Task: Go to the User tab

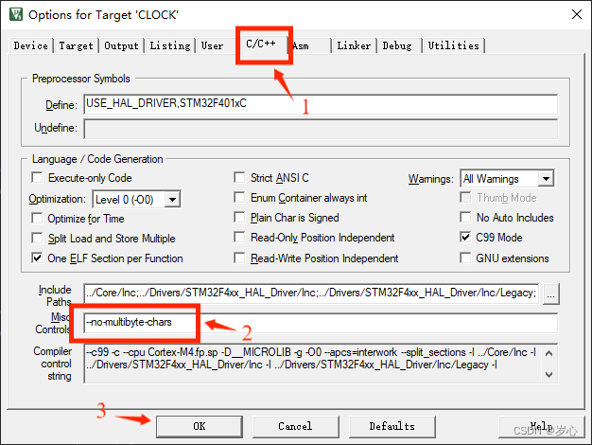Action: coord(212,45)
